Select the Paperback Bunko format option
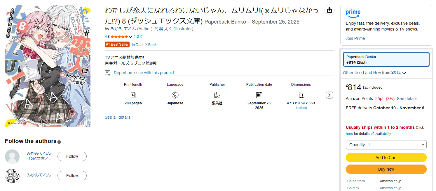Screen dimensions: 436x191 (x=386, y=60)
